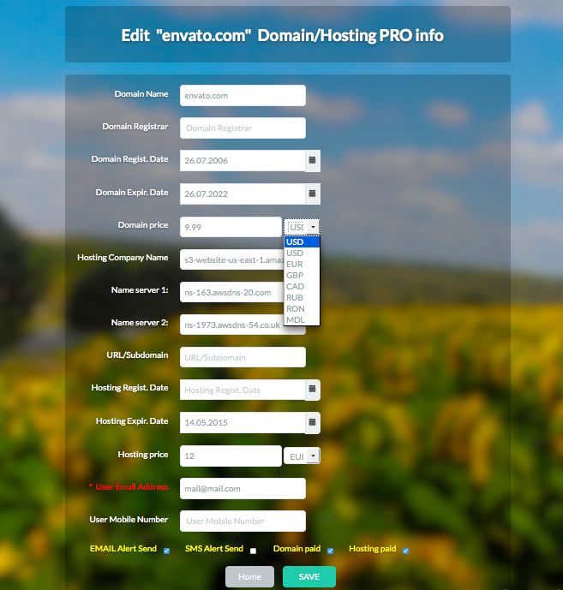Image resolution: width=563 pixels, height=590 pixels.
Task: Open calendar for Domain Regist. Date
Action: 313,160
